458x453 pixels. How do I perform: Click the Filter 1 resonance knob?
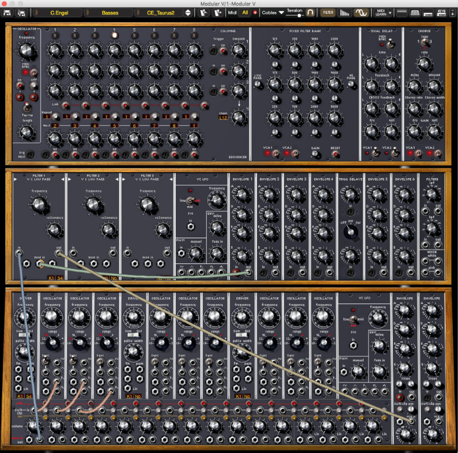click(x=54, y=230)
